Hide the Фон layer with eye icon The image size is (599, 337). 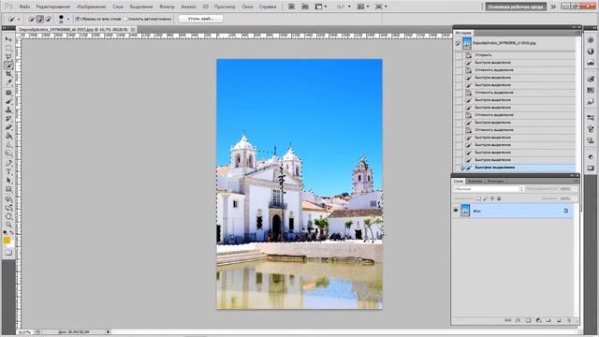456,211
